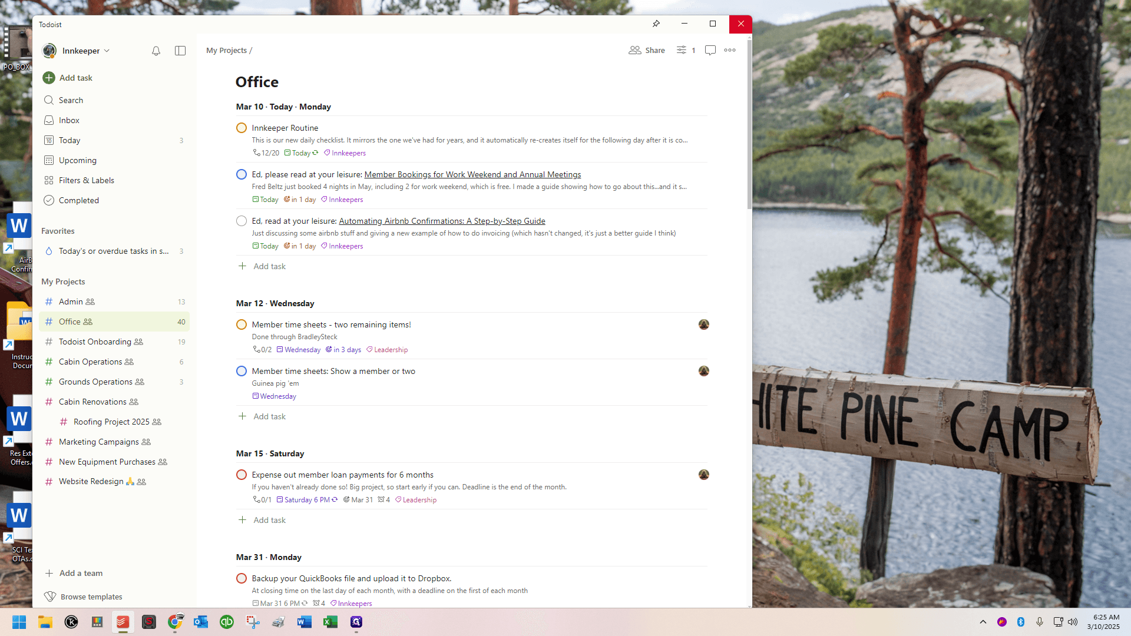Click the microphone tray icon
Screen dimensions: 1131x636
1040,622
